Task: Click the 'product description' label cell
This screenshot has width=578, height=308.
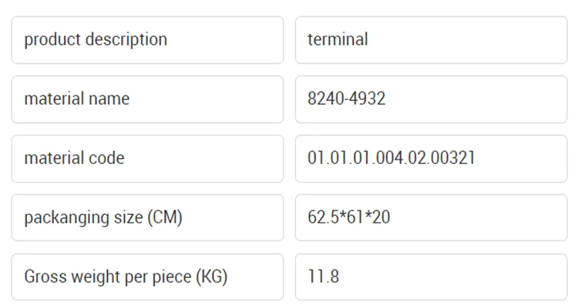Action: (x=147, y=40)
